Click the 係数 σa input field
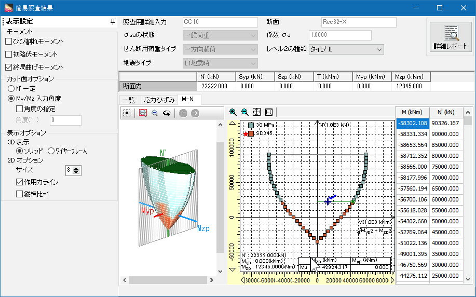Viewport: 476px width, 297px height. pyautogui.click(x=340, y=35)
